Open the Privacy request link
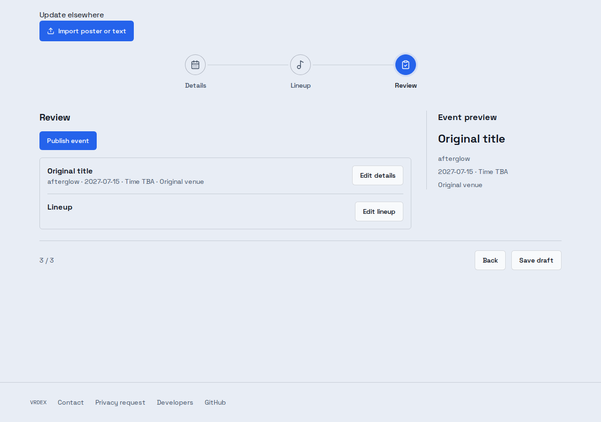 pos(120,402)
